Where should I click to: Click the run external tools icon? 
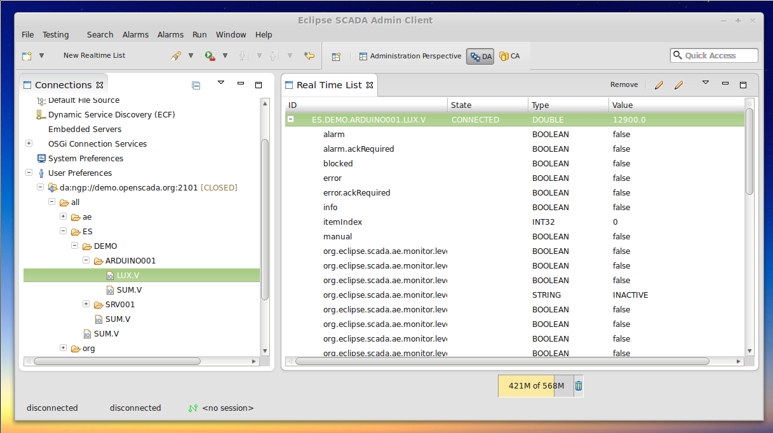pos(210,56)
